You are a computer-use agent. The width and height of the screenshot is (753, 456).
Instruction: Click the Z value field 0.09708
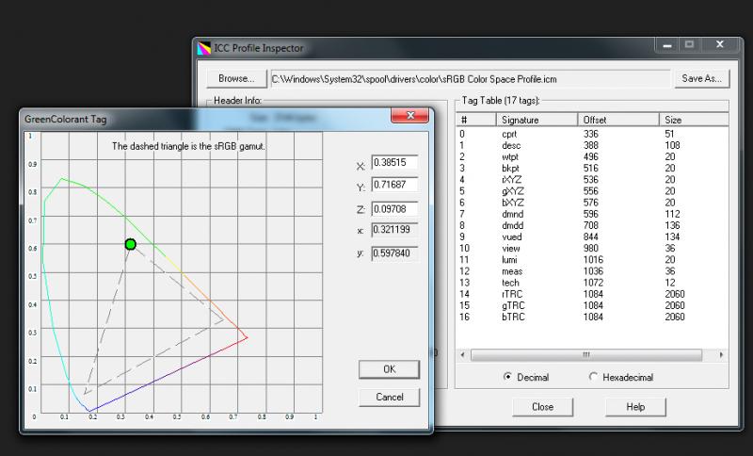[394, 209]
